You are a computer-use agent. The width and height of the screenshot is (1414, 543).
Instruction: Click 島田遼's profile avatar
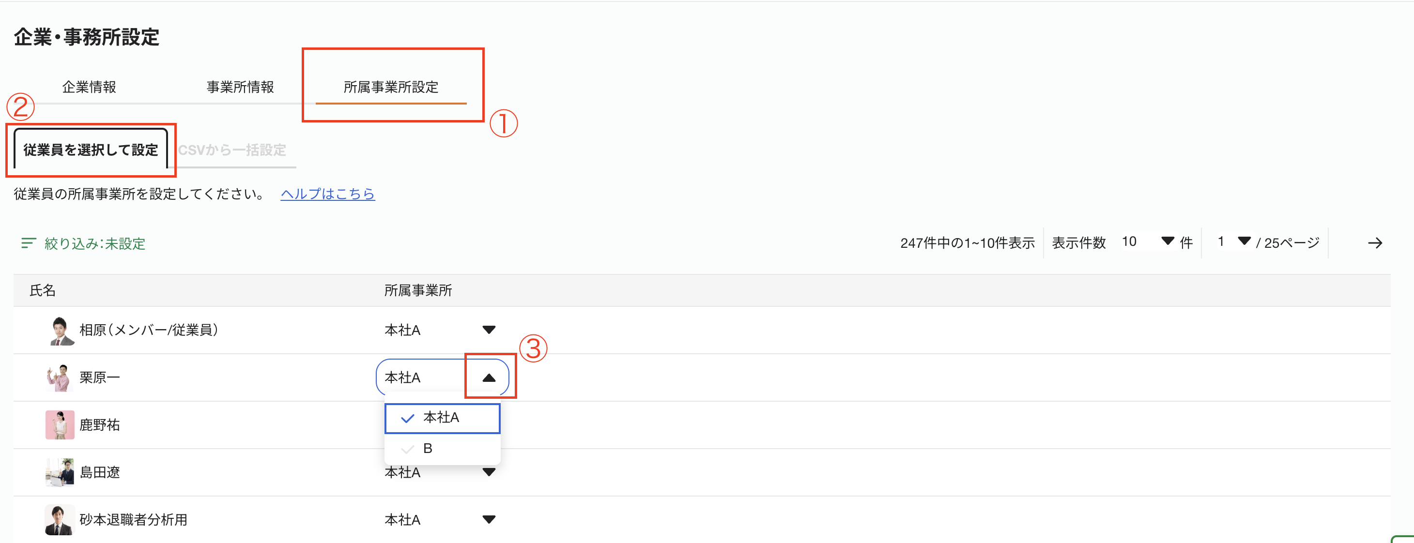(60, 472)
